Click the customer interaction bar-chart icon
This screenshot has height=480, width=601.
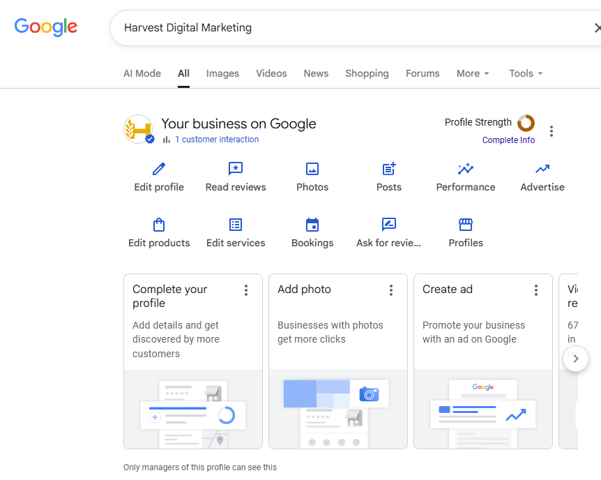pos(167,140)
